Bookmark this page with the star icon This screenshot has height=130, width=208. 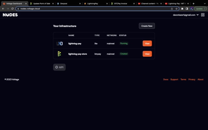tap(177, 9)
